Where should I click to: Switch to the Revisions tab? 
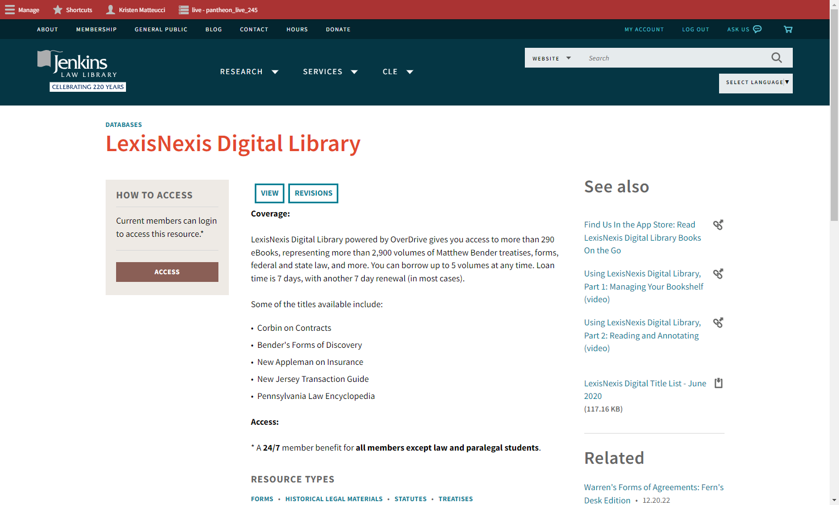(x=314, y=193)
